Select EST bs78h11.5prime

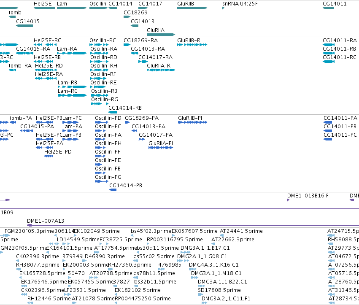154,273
